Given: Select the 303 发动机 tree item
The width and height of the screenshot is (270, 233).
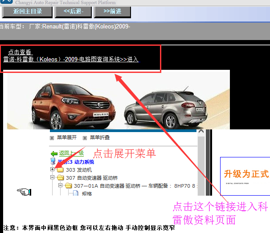Looking at the screenshot, I should pos(79,170).
